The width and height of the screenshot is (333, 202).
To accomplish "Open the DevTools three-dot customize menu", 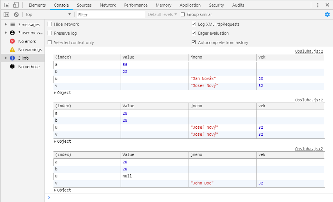I will tap(317, 5).
